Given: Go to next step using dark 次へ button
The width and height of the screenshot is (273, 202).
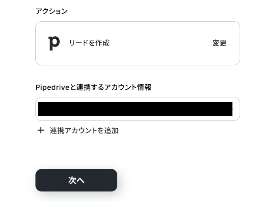Looking at the screenshot, I should click(76, 180).
